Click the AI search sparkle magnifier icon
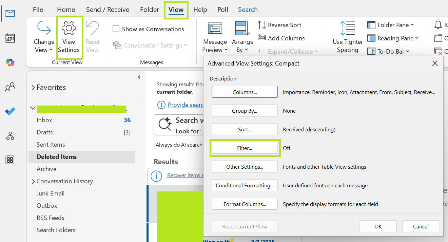 pyautogui.click(x=165, y=124)
